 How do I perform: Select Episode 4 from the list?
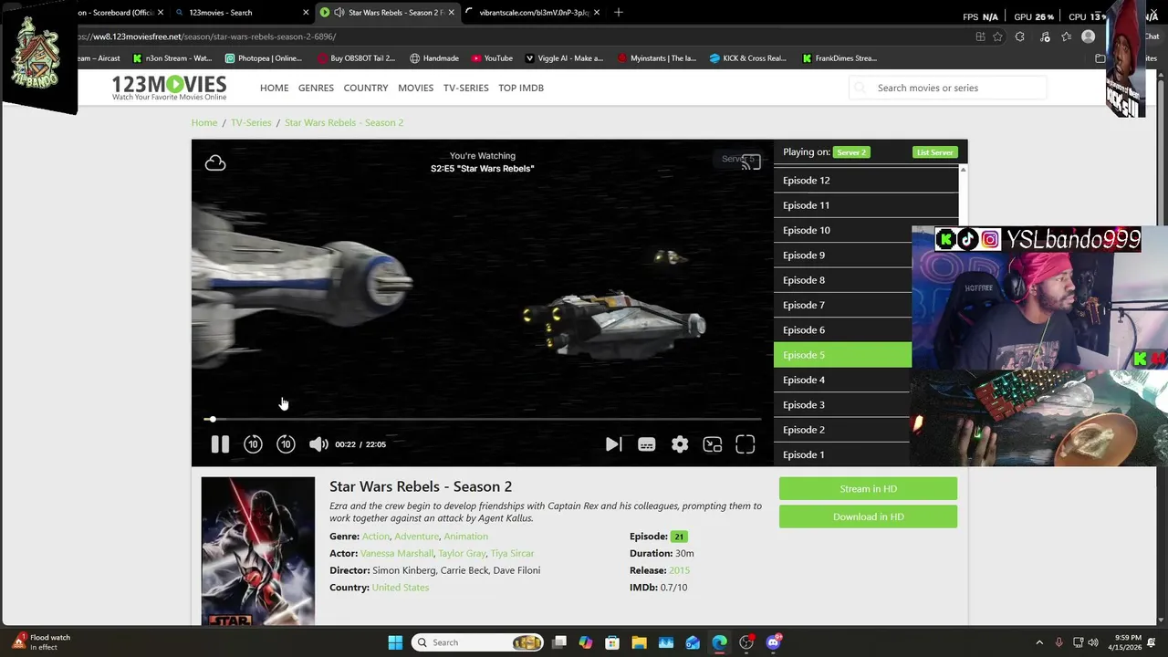tap(842, 380)
